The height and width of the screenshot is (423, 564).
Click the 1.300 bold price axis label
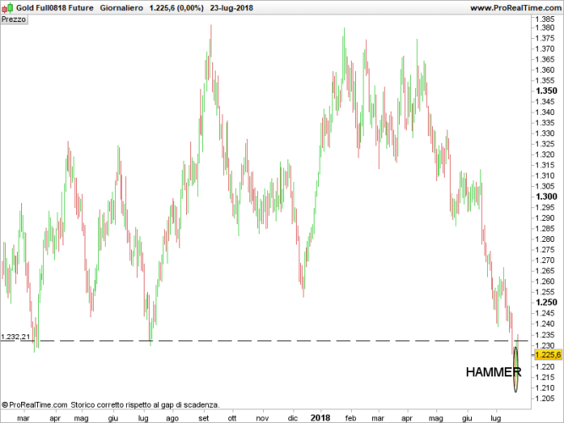545,196
